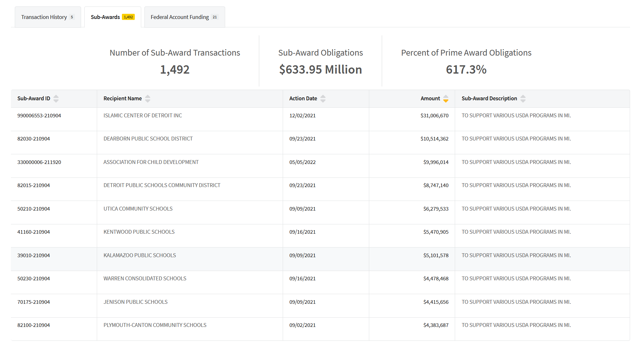This screenshot has height=343, width=641.
Task: Click the 21 badge on Federal Account Funding
Action: (x=215, y=17)
